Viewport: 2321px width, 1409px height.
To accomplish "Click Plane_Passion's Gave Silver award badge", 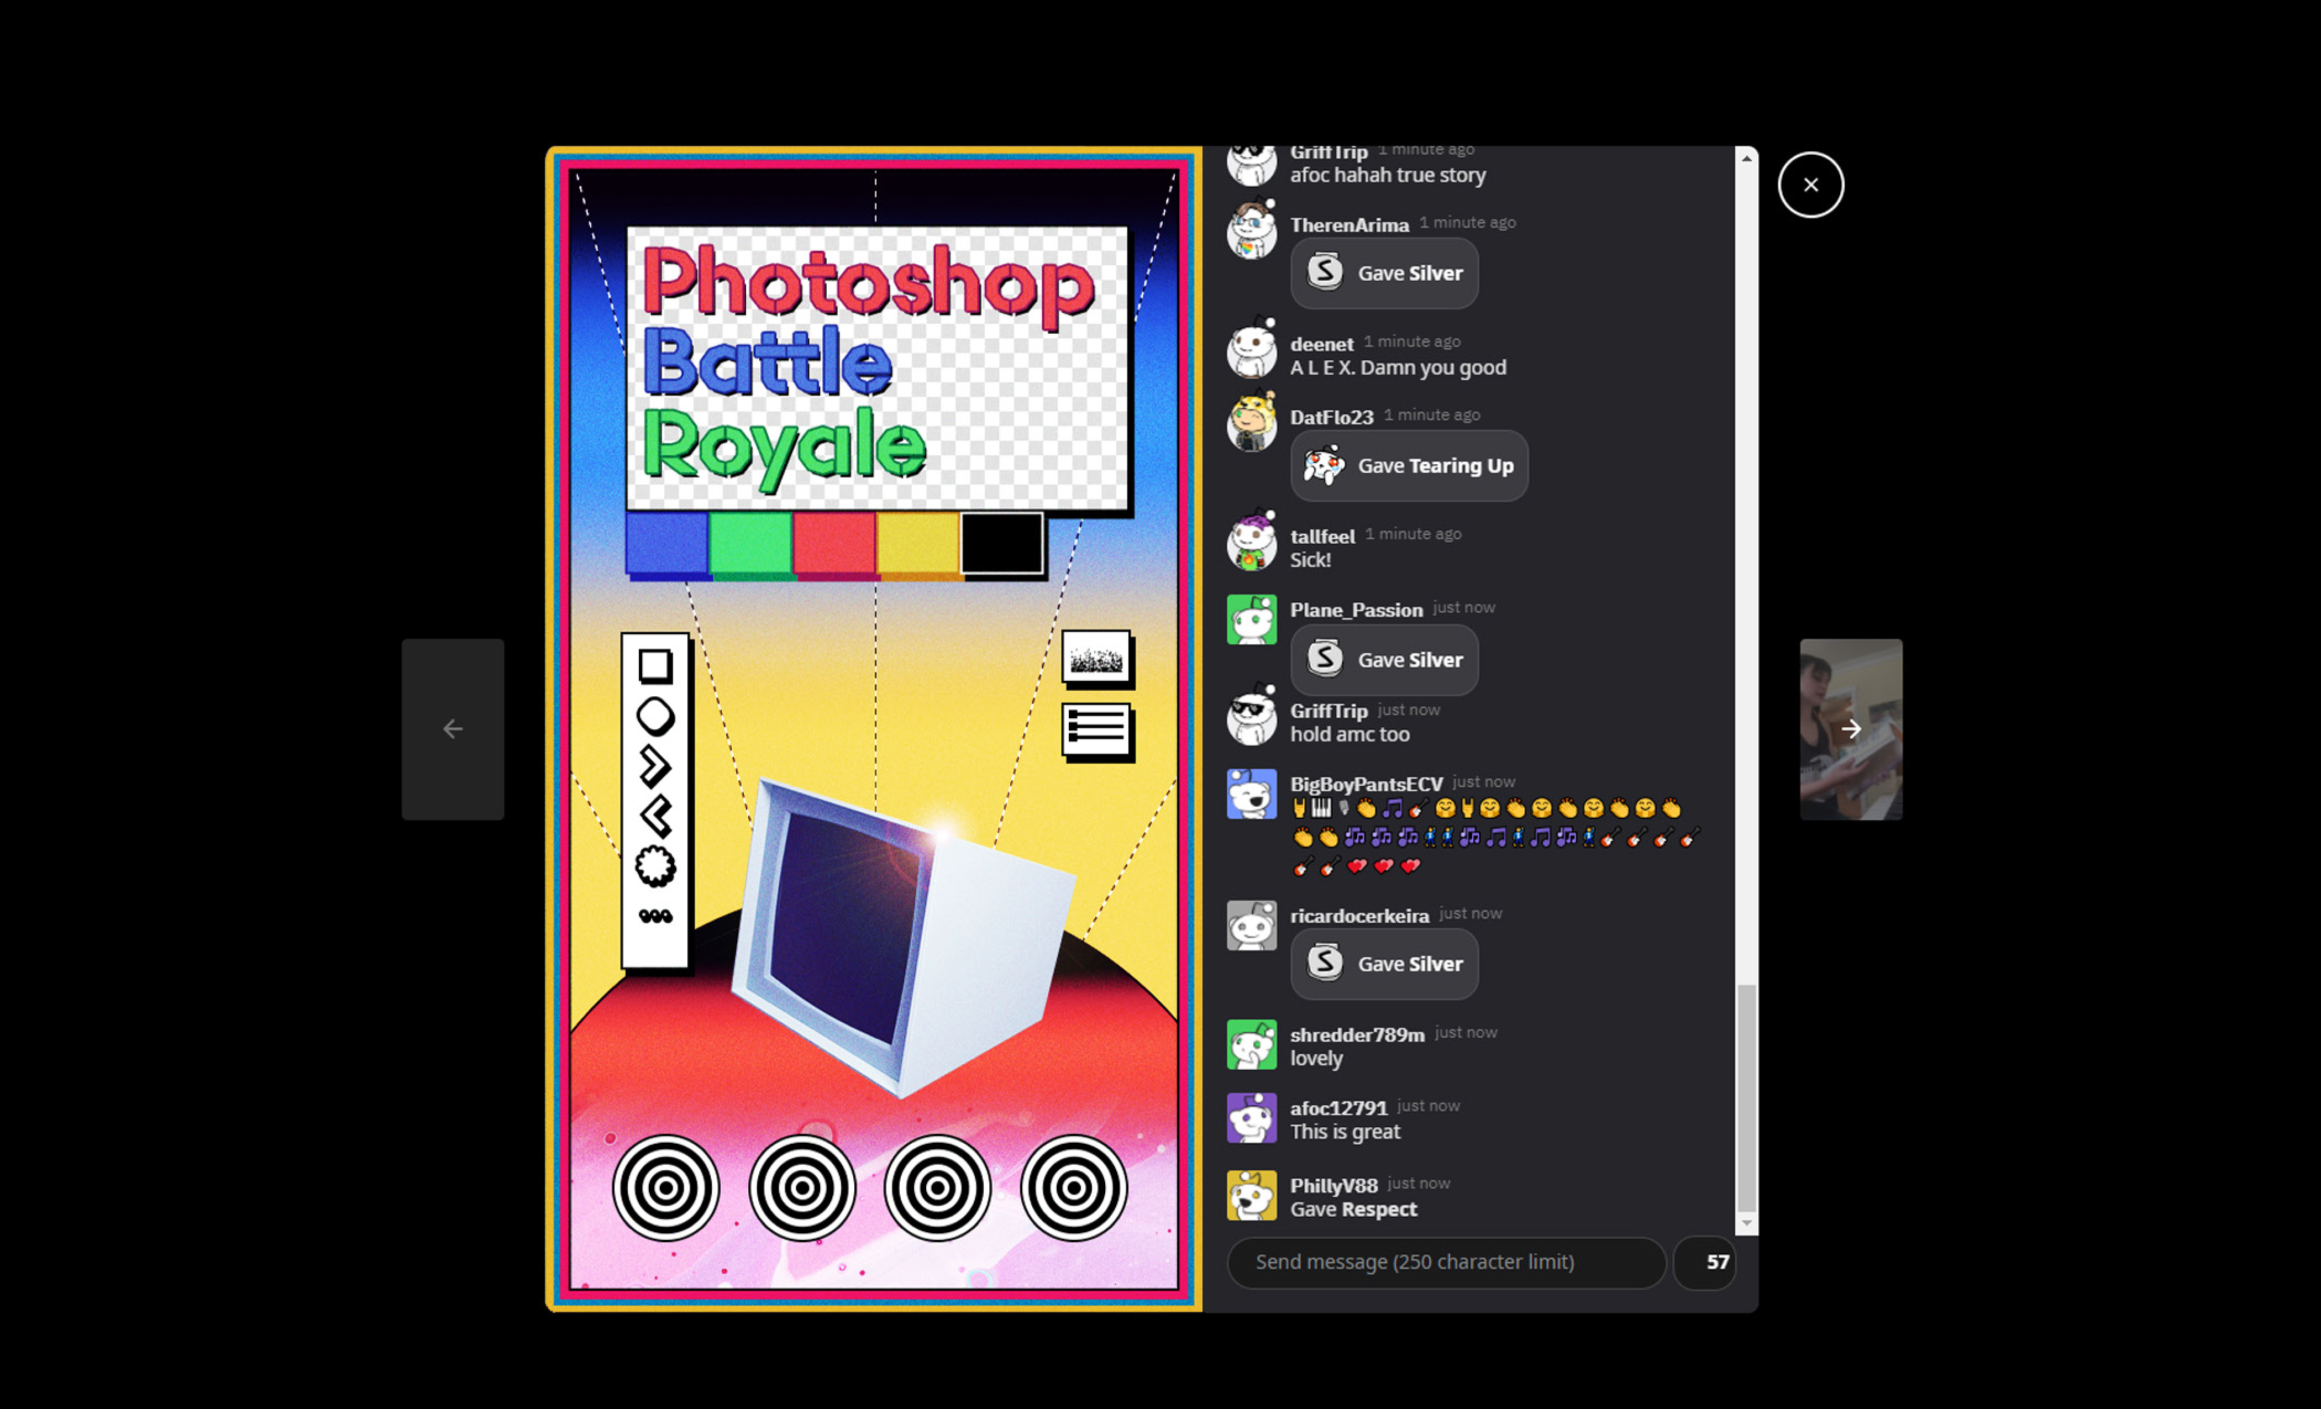I will coord(1384,659).
